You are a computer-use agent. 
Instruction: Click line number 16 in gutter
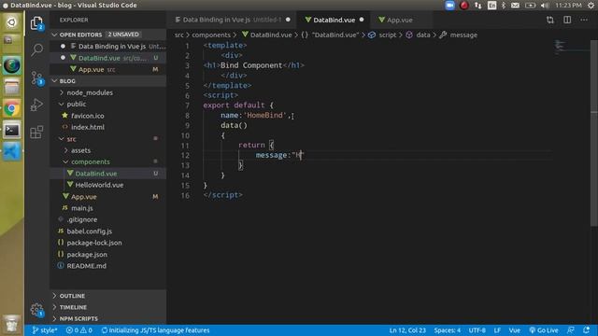(x=185, y=195)
